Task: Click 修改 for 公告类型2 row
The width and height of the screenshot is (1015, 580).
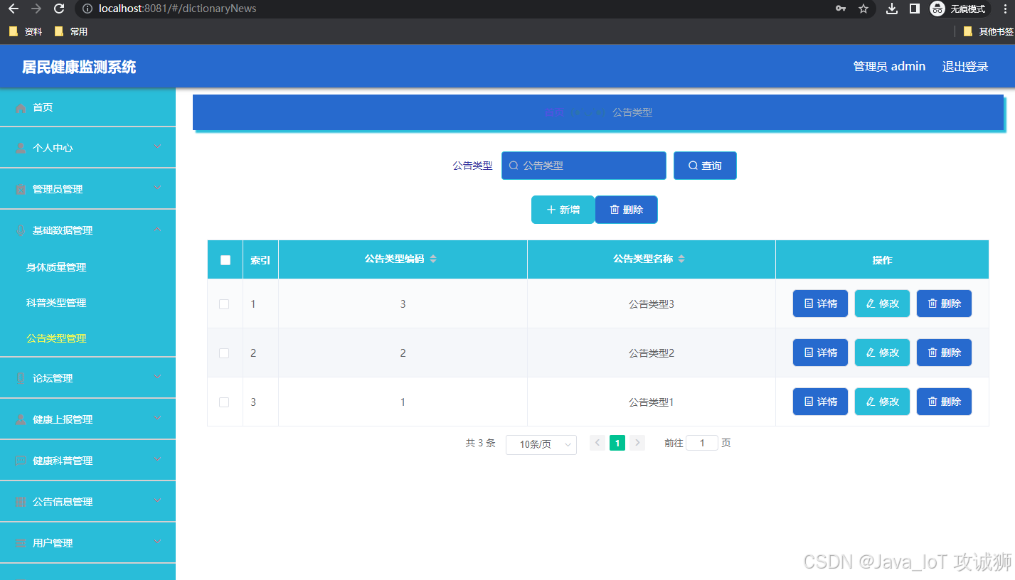Action: tap(882, 353)
